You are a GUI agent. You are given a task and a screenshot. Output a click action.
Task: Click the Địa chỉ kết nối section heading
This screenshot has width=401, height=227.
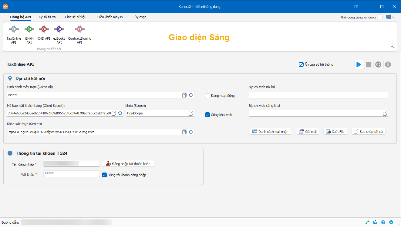tap(30, 79)
